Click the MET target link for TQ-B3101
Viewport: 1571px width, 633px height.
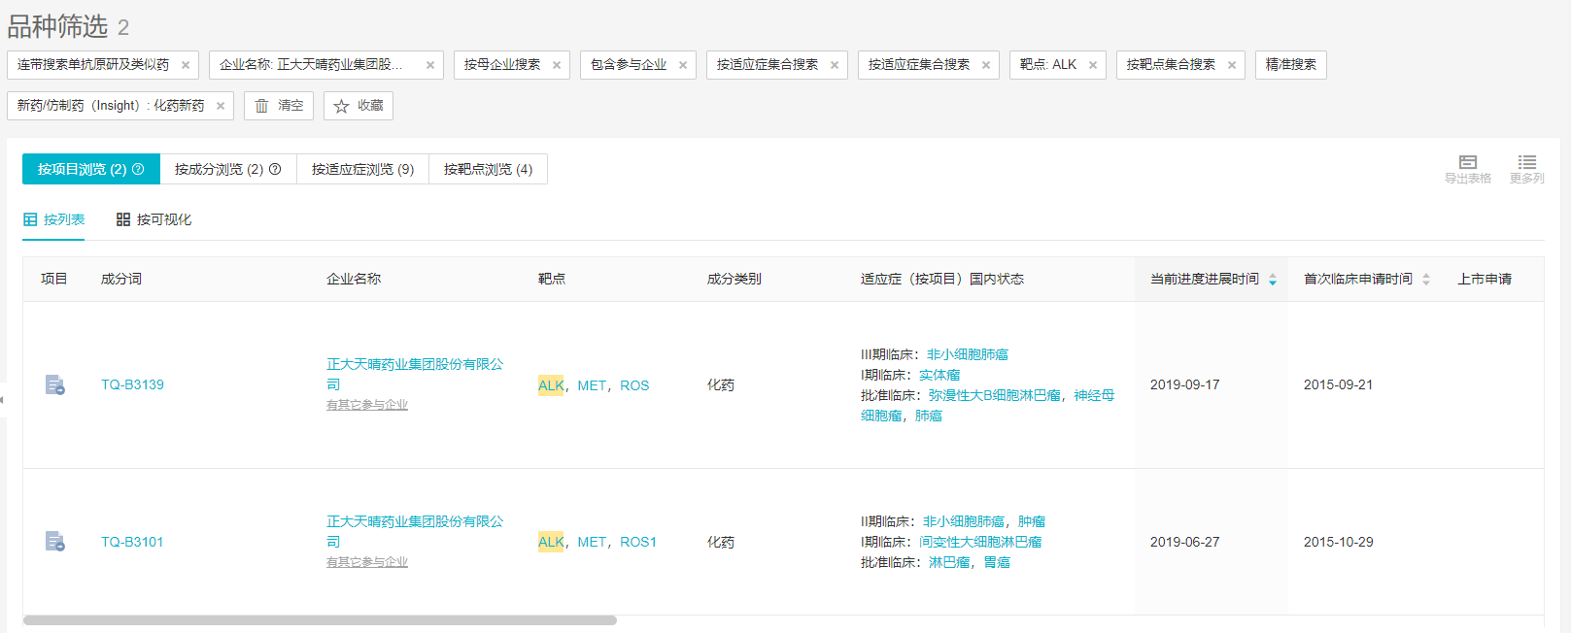point(592,542)
